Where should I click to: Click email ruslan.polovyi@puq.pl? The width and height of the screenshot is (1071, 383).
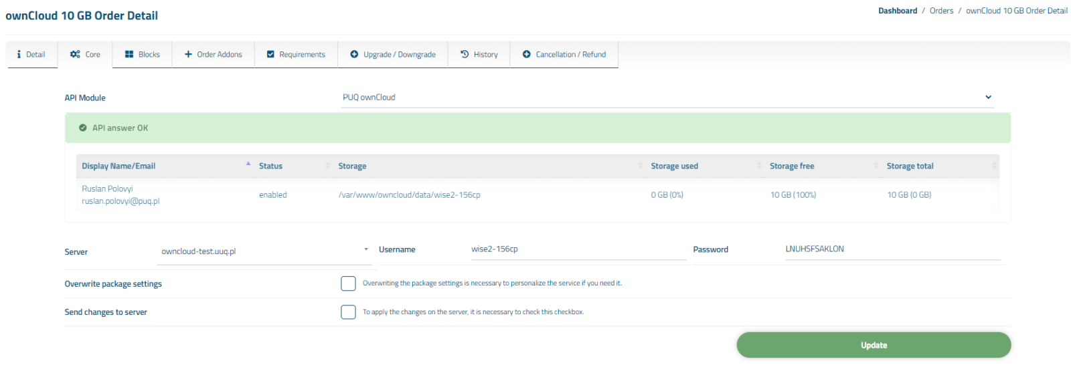click(x=120, y=201)
